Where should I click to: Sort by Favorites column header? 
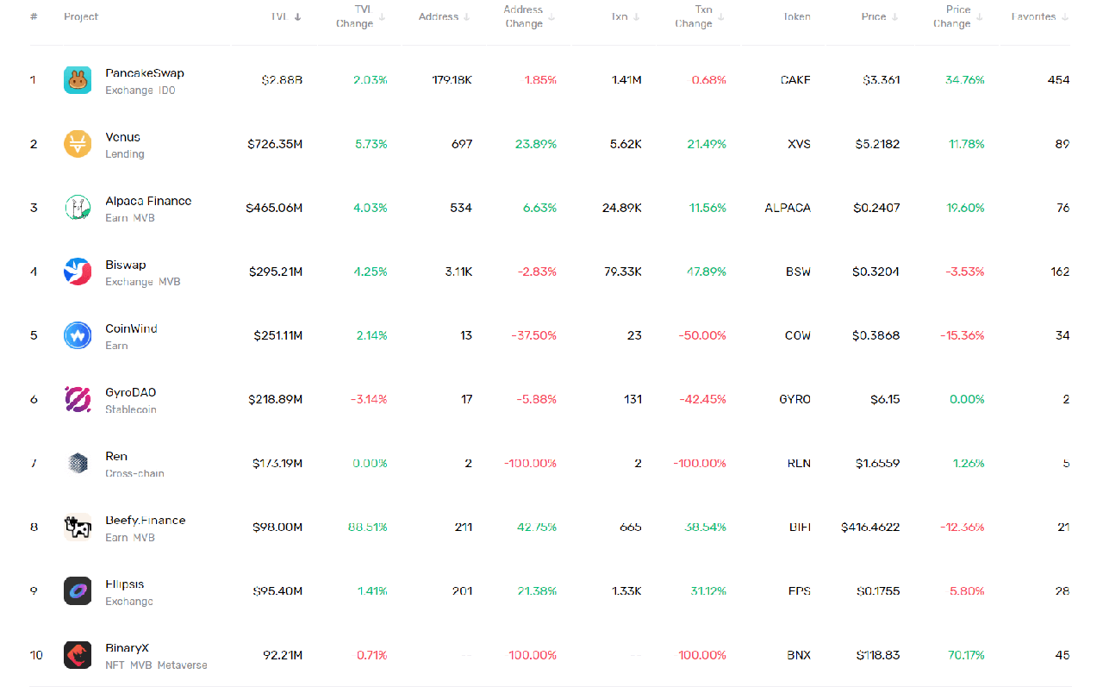[x=1040, y=16]
